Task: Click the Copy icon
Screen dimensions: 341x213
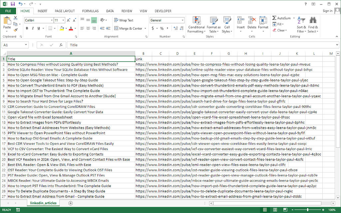Action: pos(15,24)
